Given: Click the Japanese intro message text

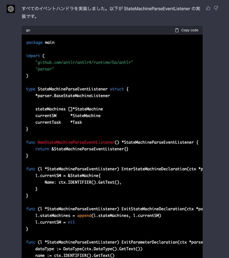Looking at the screenshot, I should pyautogui.click(x=111, y=12).
